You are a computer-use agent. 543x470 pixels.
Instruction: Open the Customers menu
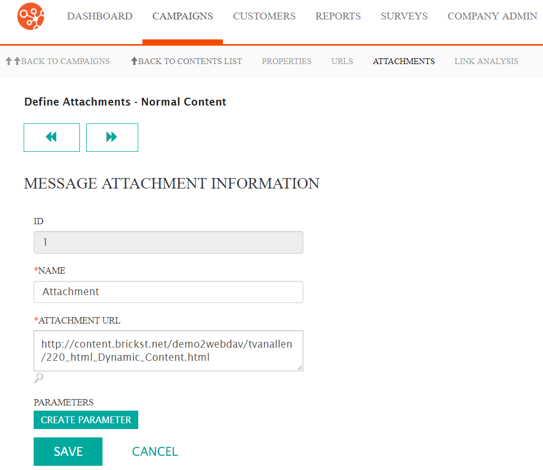[x=264, y=16]
